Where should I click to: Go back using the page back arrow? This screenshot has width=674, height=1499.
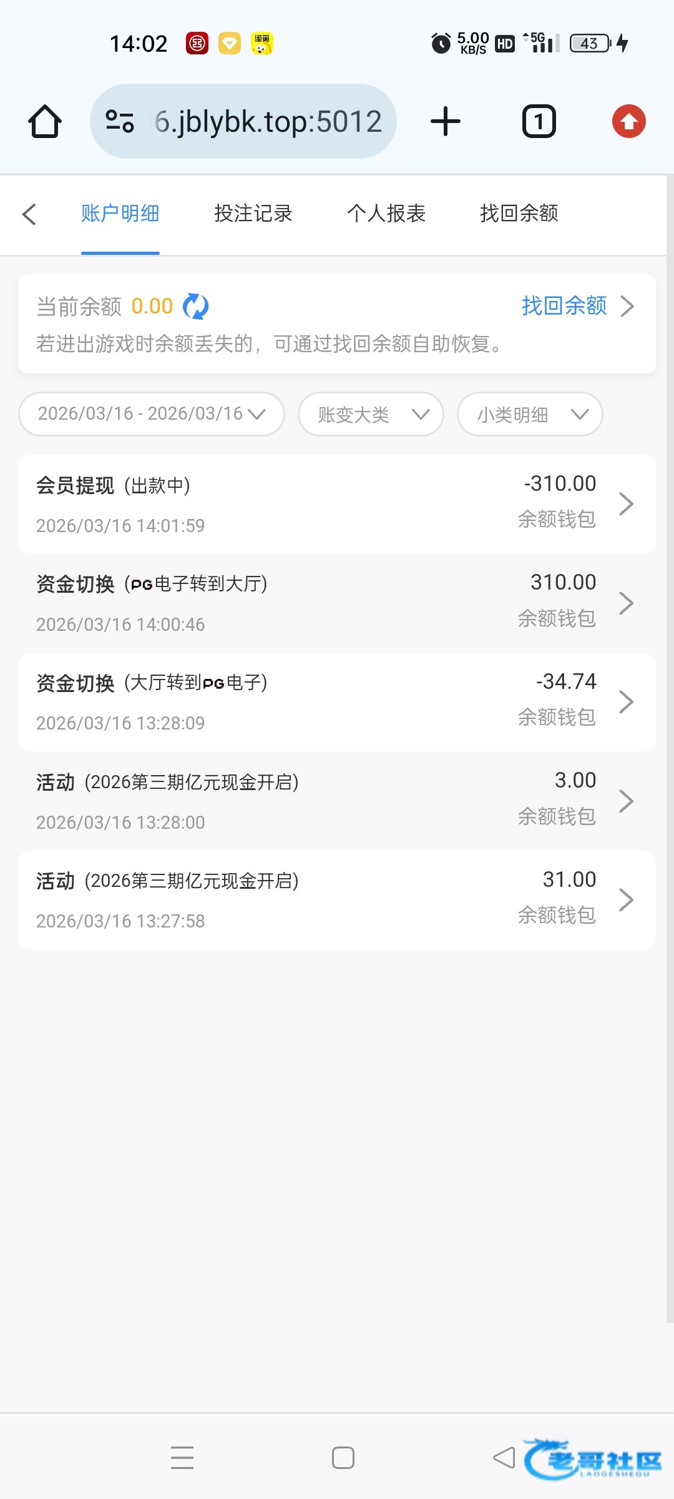pos(29,214)
